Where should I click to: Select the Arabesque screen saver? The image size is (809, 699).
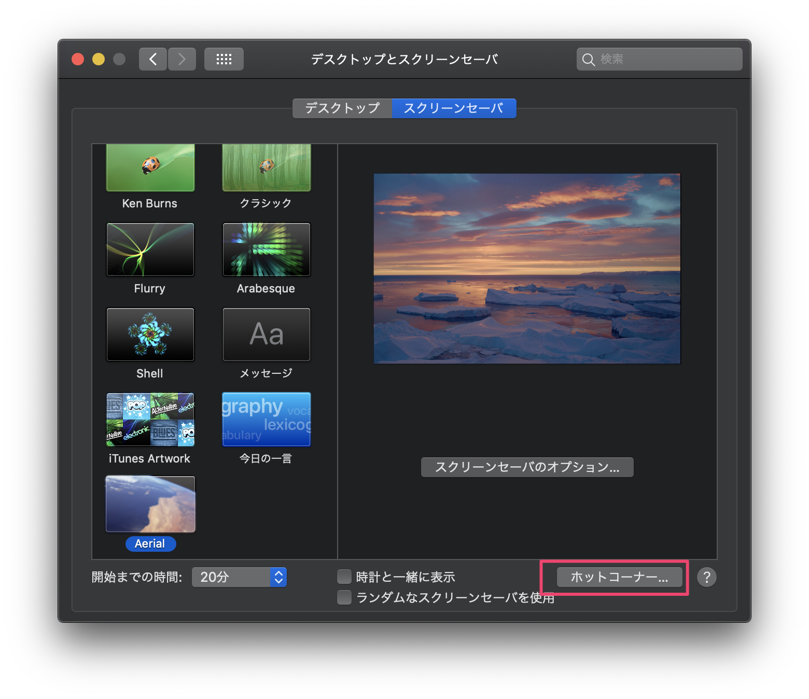[266, 249]
